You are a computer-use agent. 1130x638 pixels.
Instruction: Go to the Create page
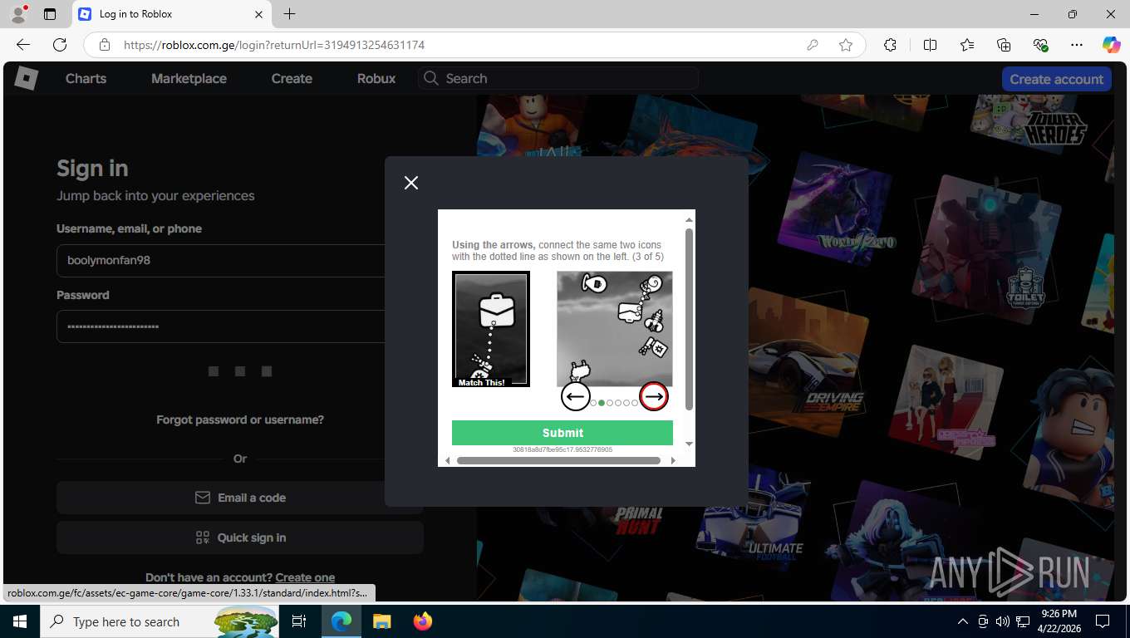[292, 78]
